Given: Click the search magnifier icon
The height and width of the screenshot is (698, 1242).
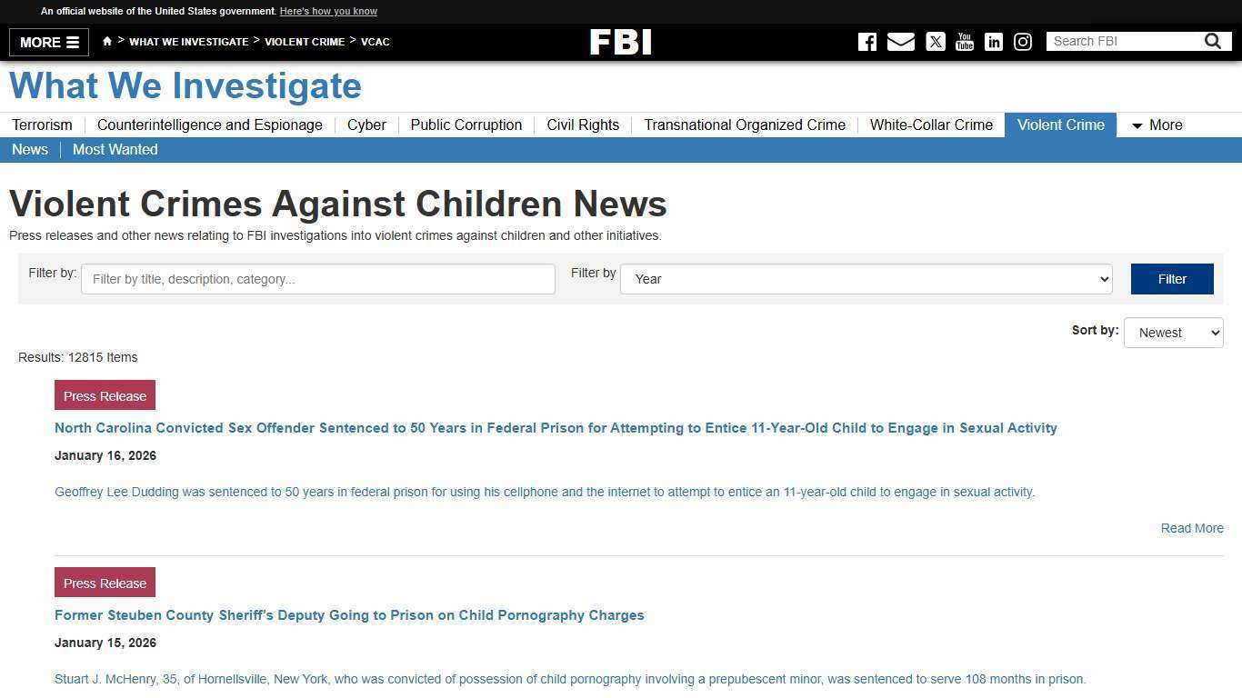Looking at the screenshot, I should tap(1212, 41).
